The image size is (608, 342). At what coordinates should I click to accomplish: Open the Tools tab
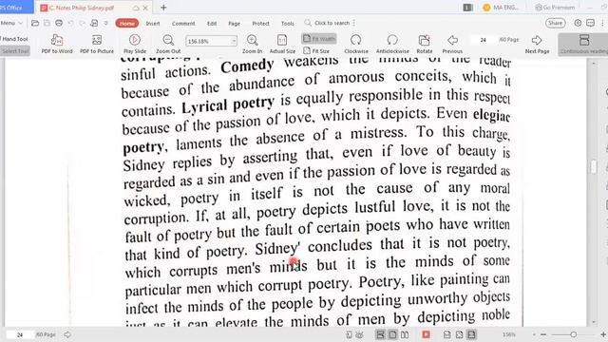click(287, 23)
